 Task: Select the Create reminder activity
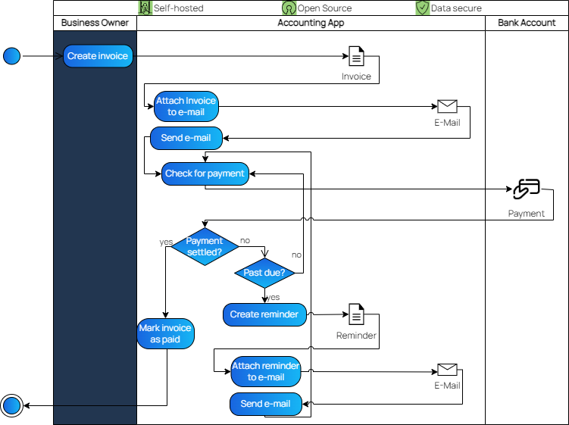[264, 314]
